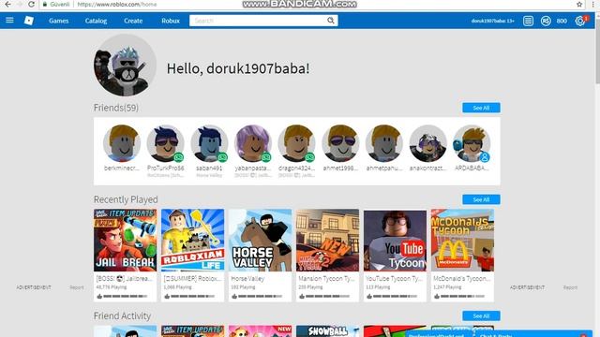Click ARDABABA online status badge
The width and height of the screenshot is (600, 337).
(485, 156)
